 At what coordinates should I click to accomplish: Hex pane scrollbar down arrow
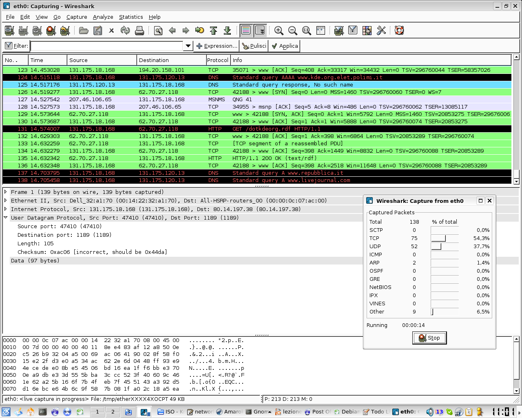[x=516, y=391]
